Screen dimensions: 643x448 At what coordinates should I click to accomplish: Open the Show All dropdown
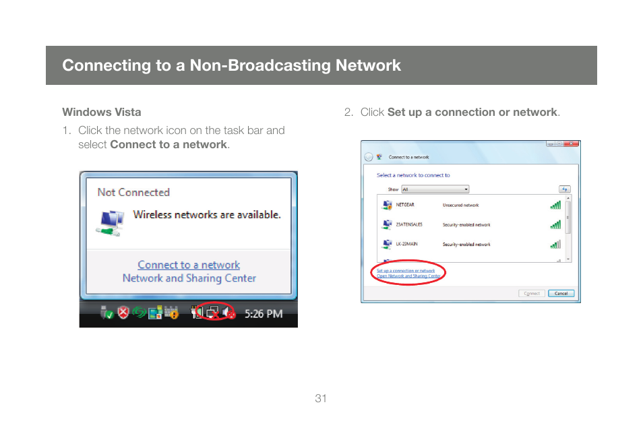coord(435,189)
